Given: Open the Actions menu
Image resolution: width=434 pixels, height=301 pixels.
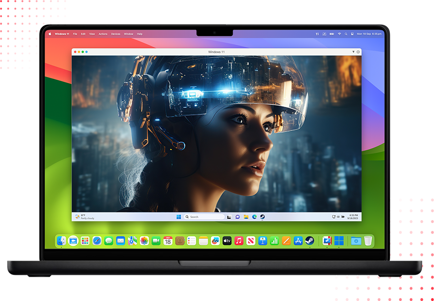Looking at the screenshot, I should (103, 33).
